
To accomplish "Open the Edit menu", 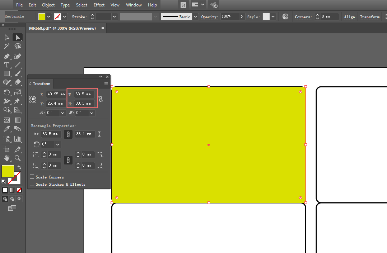I will (32, 5).
